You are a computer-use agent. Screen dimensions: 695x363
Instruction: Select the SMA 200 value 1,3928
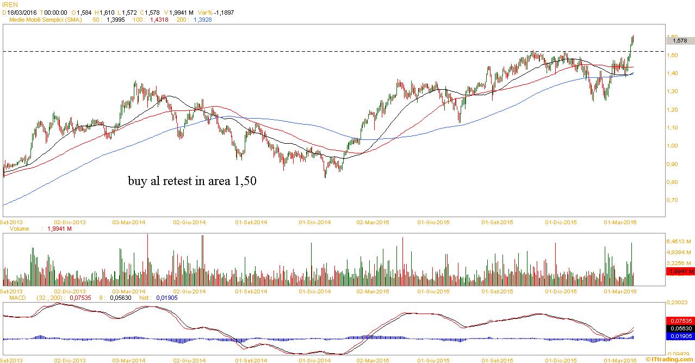pos(202,20)
